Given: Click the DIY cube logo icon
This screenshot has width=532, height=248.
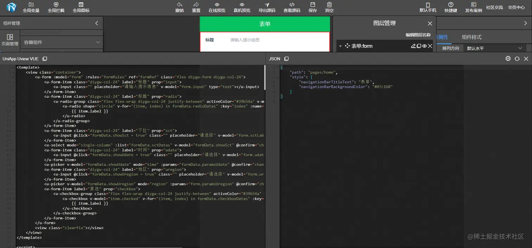Looking at the screenshot, I should pos(12,7).
